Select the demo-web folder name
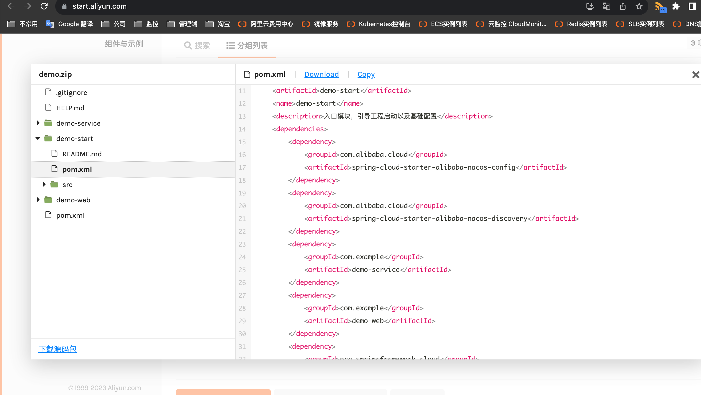 (73, 200)
